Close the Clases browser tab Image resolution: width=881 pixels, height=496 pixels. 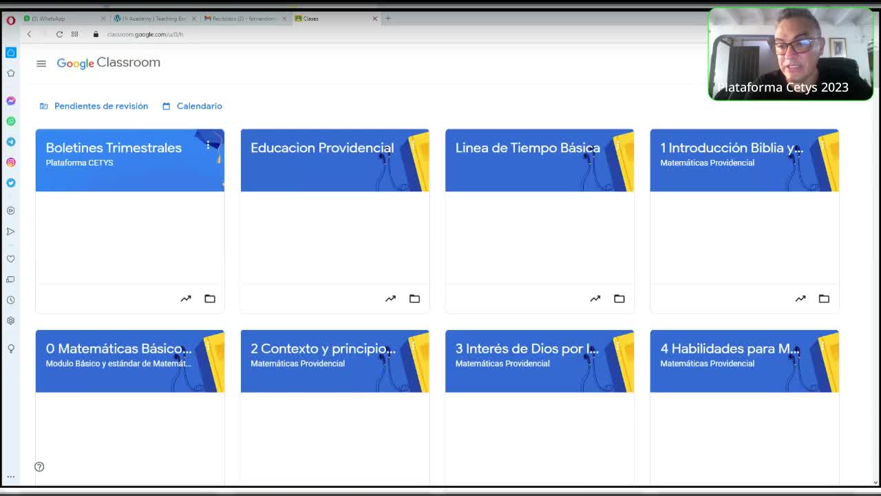[374, 19]
